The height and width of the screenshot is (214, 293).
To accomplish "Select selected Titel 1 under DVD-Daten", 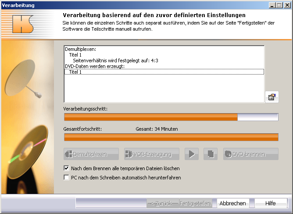I will click(x=75, y=72).
